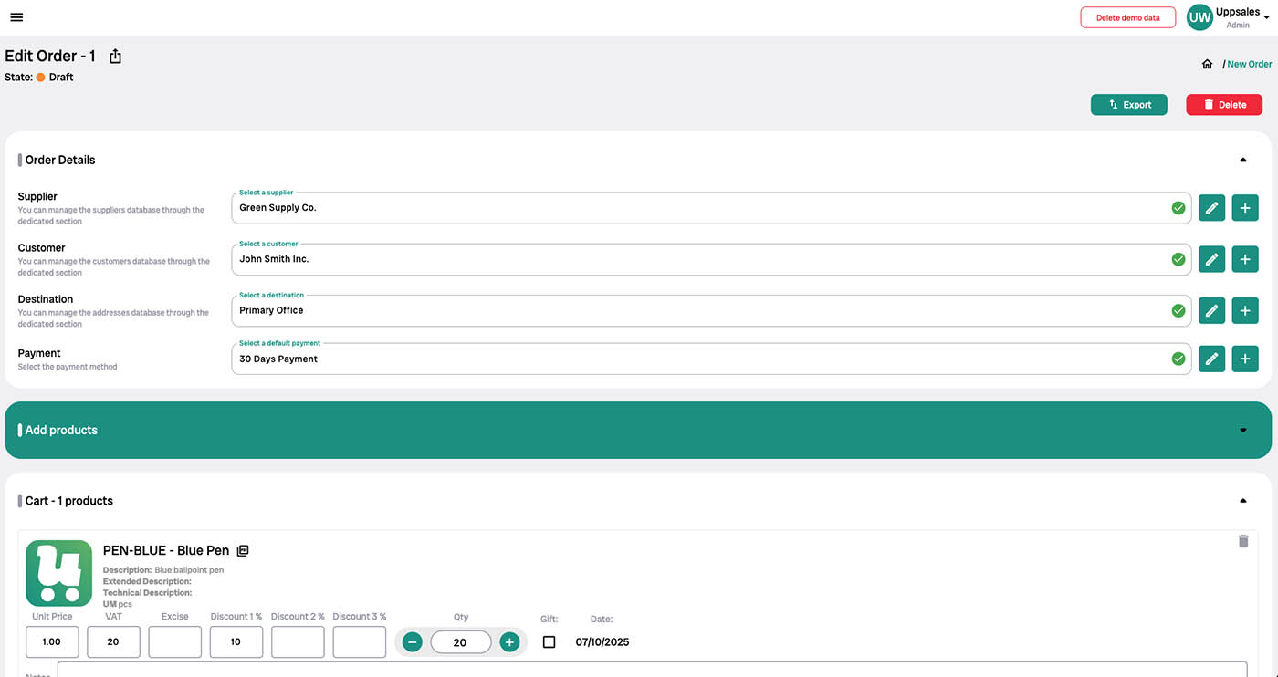The width and height of the screenshot is (1278, 677).
Task: Edit the Green Supply Co. supplier entry
Action: (1211, 207)
